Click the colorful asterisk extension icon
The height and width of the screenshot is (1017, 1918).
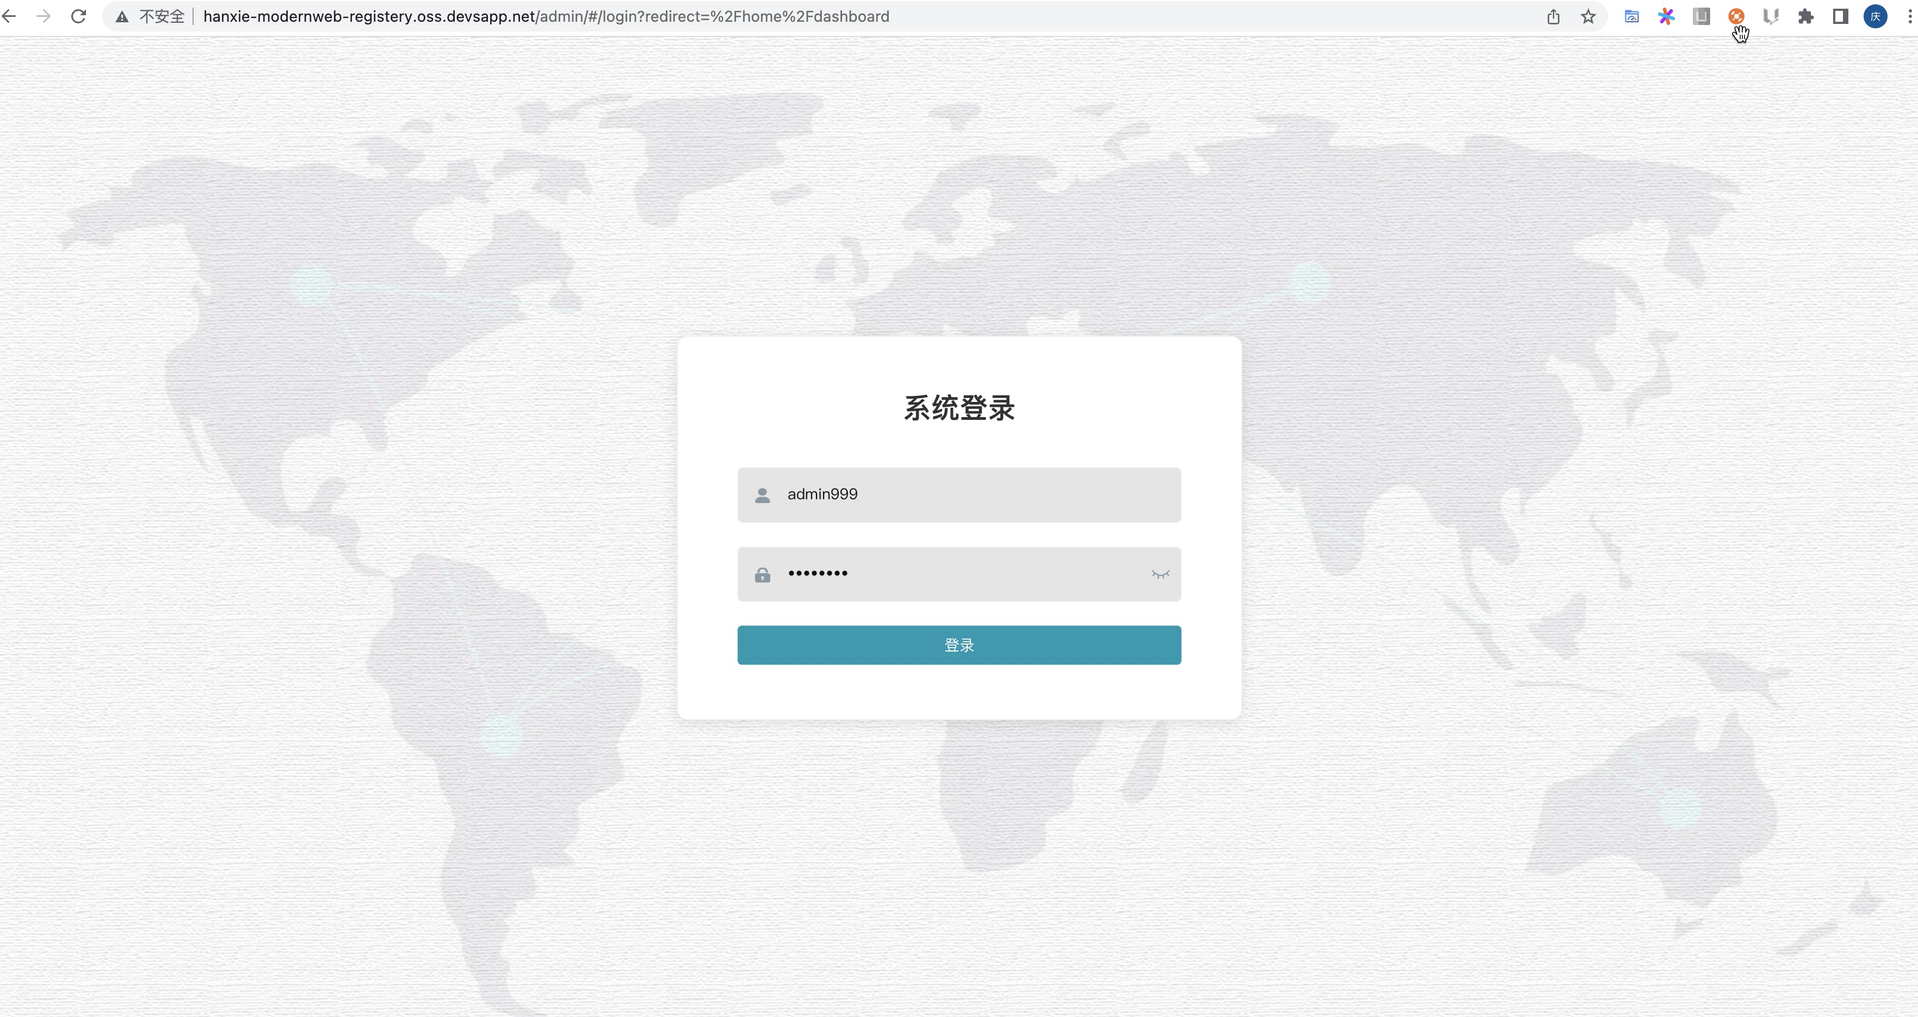click(1666, 16)
